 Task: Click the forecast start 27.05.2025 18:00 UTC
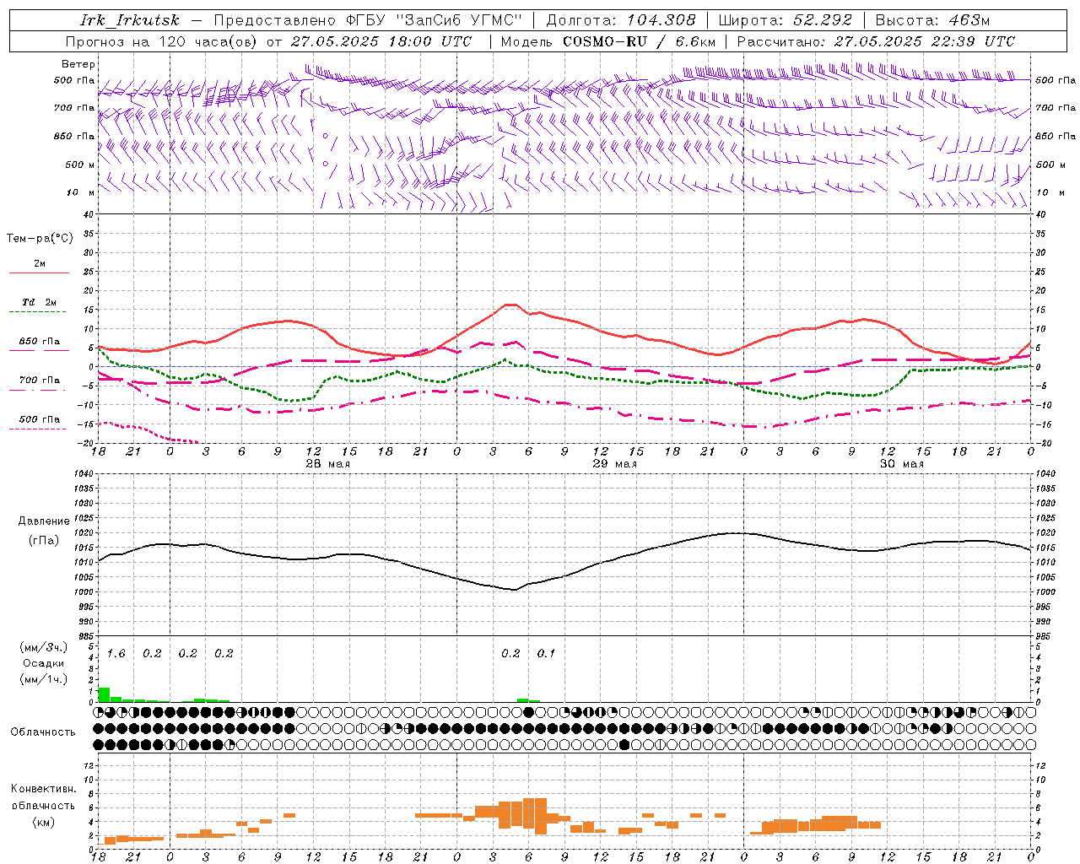point(381,41)
